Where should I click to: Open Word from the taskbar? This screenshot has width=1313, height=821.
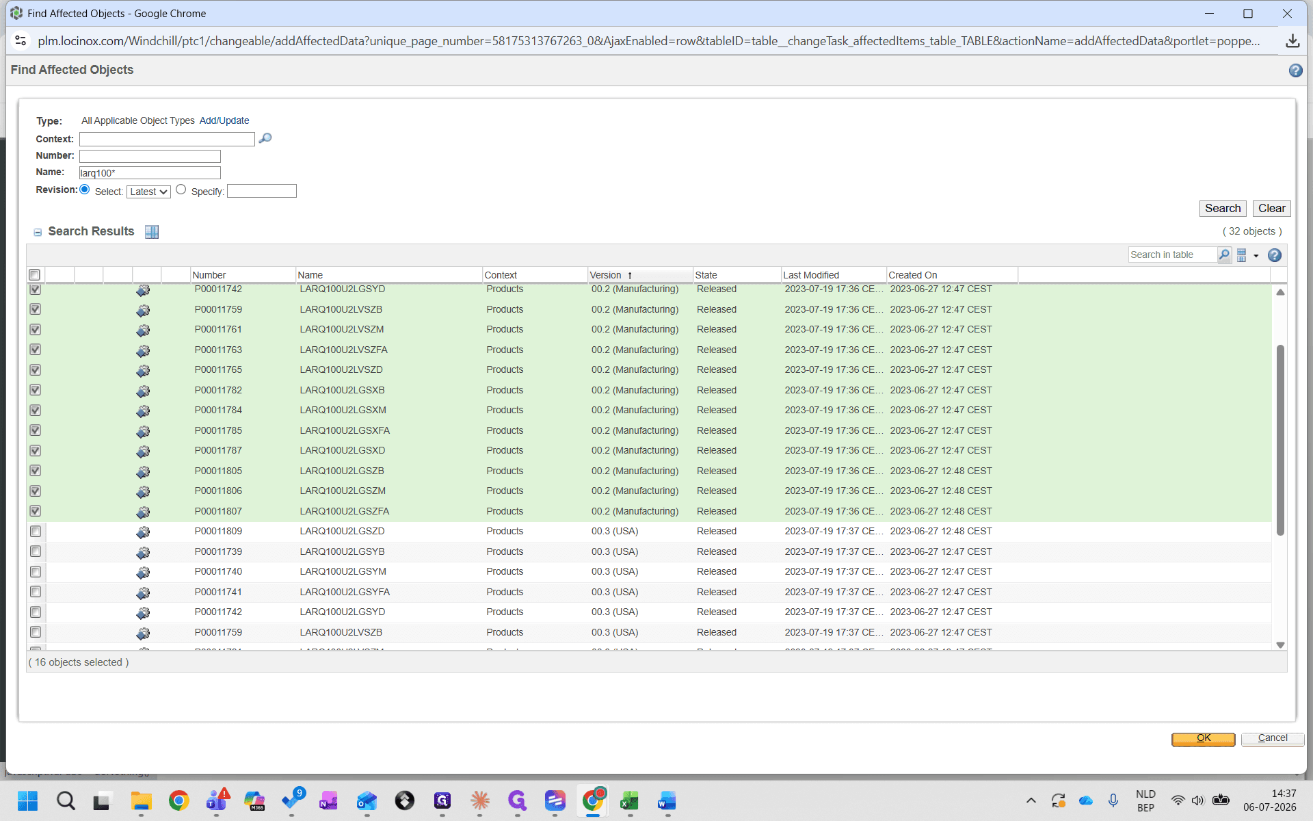pos(667,800)
